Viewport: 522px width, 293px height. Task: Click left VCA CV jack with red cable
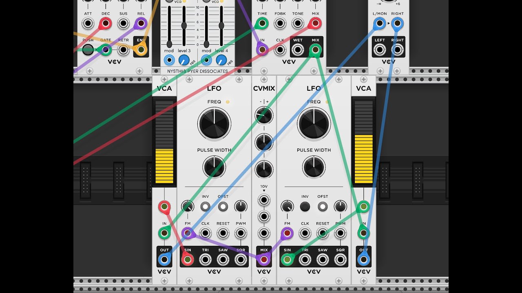pyautogui.click(x=164, y=207)
